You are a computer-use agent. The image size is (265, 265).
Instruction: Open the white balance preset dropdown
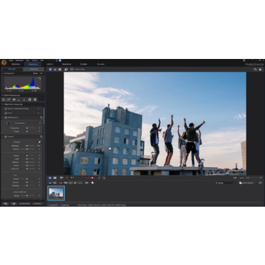pyautogui.click(x=27, y=123)
